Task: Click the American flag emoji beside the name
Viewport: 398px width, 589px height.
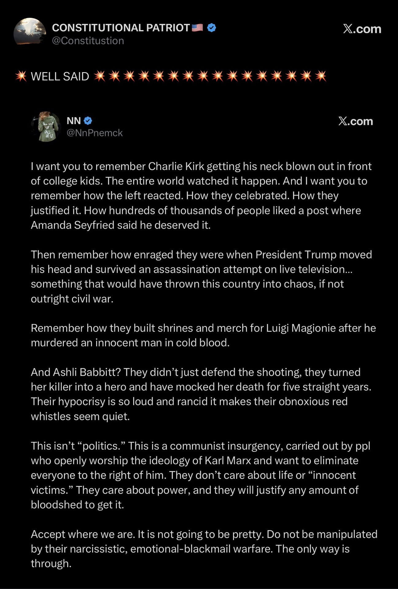Action: pos(197,28)
